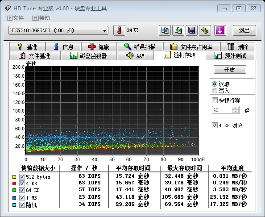The height and width of the screenshot is (217, 265).
Task: Click the blue 1 MB color swatch
Action: coord(14,197)
